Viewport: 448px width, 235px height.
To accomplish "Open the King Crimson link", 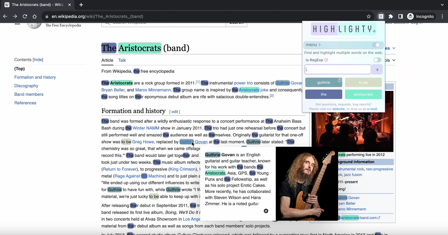I will point(183,169).
